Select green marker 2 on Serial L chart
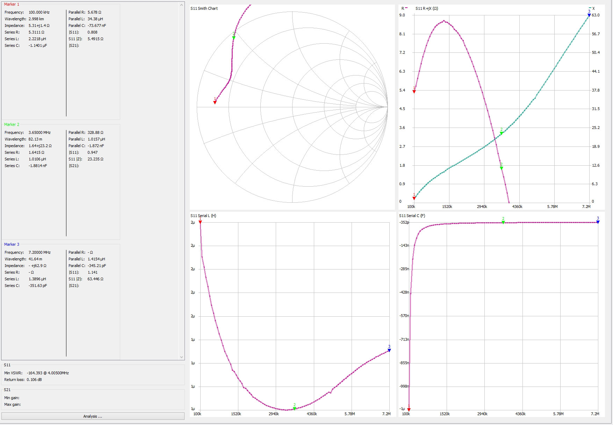The height and width of the screenshot is (425, 613). tap(295, 409)
